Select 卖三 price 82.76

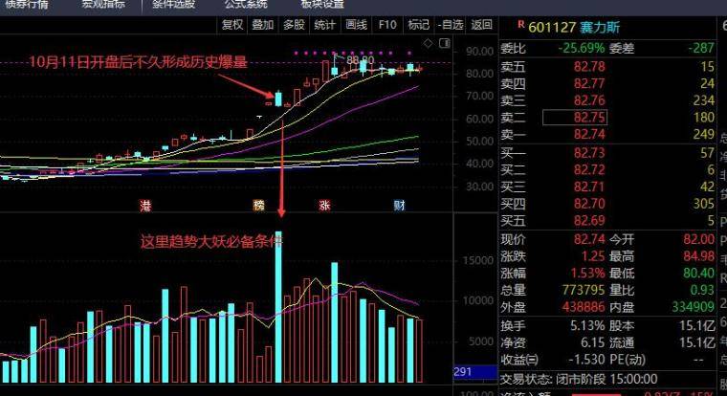click(x=589, y=100)
